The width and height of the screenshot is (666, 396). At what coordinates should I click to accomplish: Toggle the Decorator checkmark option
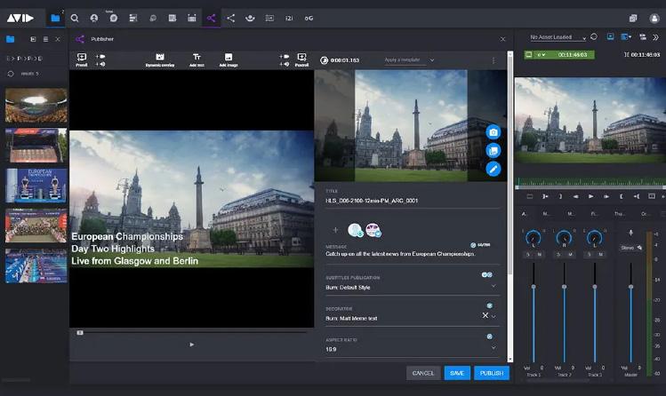tap(490, 305)
